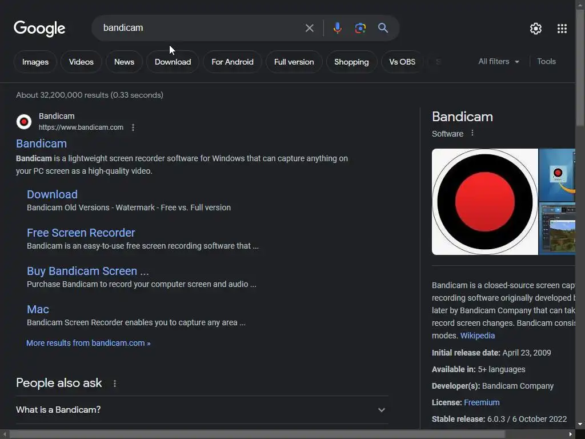Select the For Android filter chip
The image size is (585, 439).
pos(233,62)
